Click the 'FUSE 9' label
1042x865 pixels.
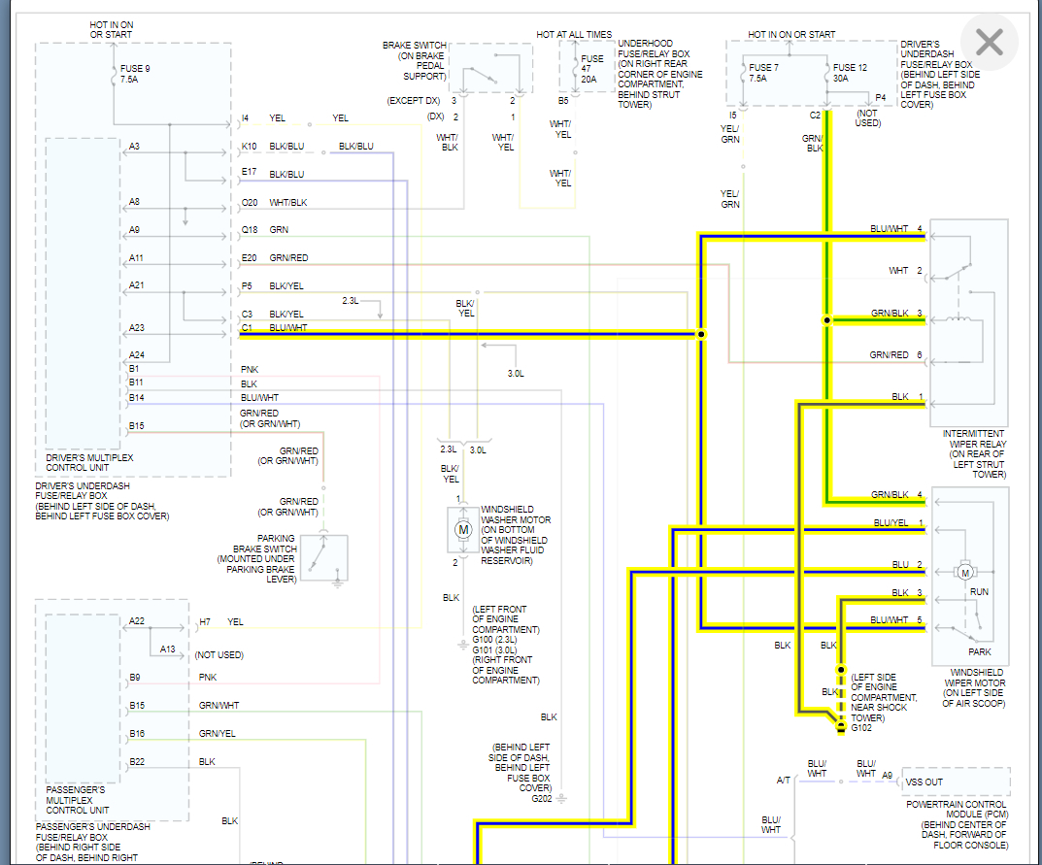(135, 68)
